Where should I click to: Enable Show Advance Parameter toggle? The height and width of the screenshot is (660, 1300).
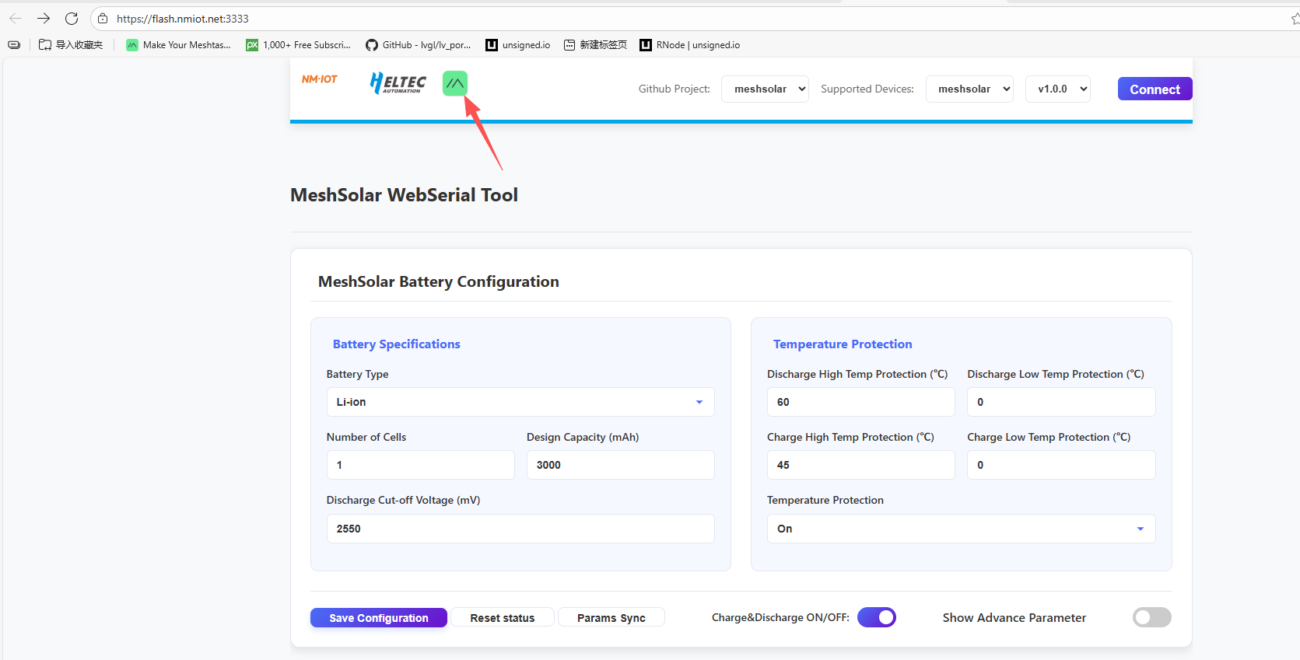click(x=1151, y=617)
